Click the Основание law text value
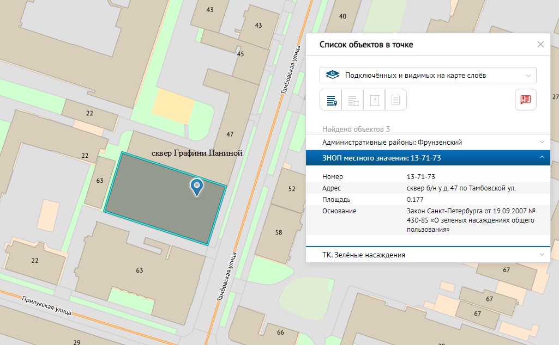Viewport: 559px width, 345px height. (x=470, y=220)
